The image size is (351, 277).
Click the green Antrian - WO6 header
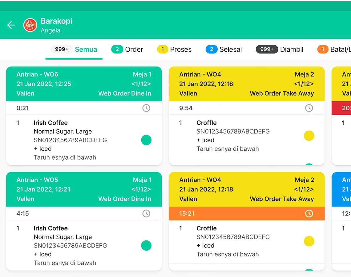click(x=84, y=84)
